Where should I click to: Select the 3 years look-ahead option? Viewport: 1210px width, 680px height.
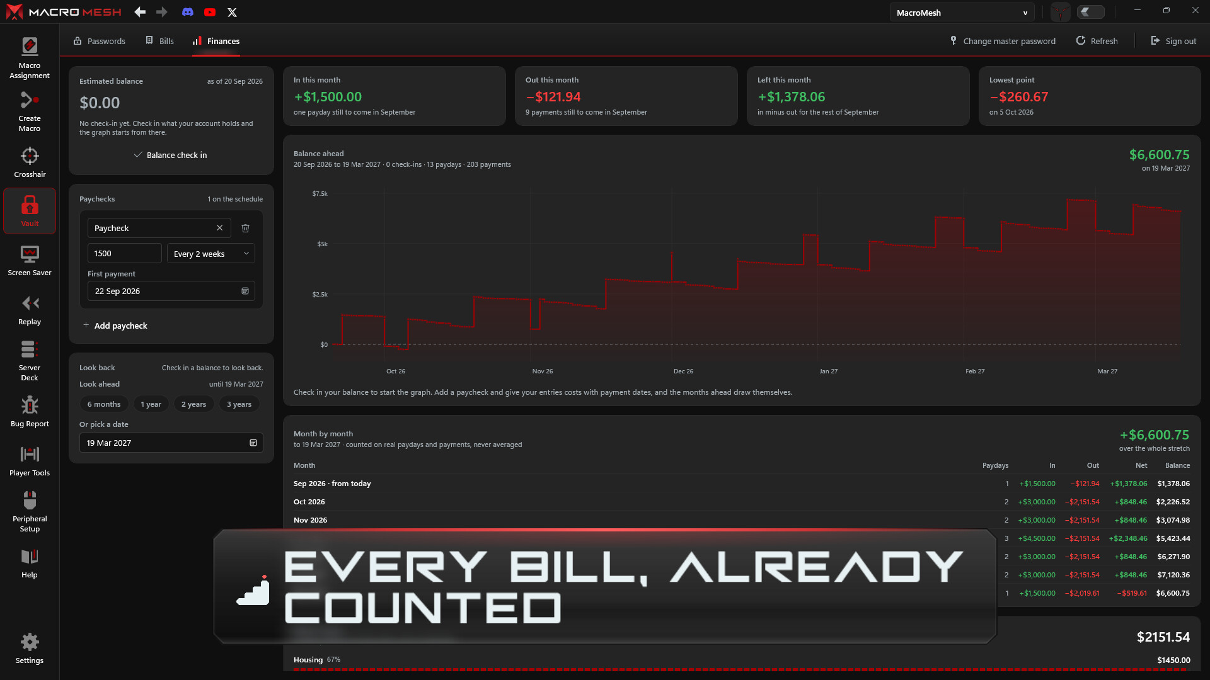point(239,404)
